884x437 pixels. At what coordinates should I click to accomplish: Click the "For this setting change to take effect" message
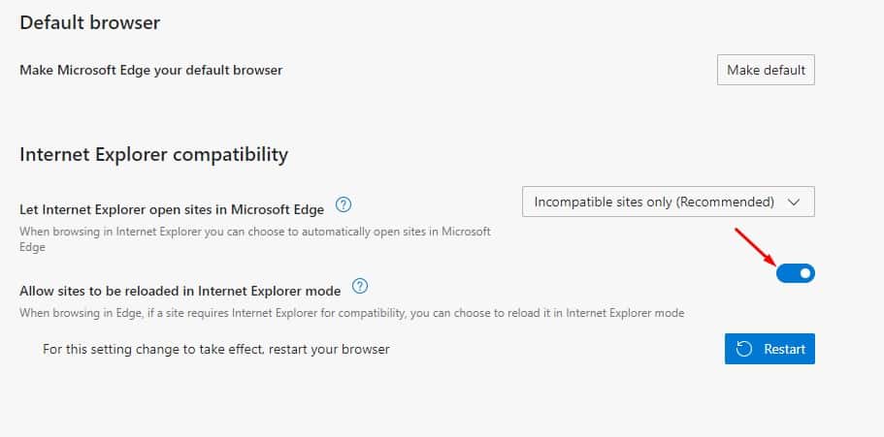pos(216,349)
